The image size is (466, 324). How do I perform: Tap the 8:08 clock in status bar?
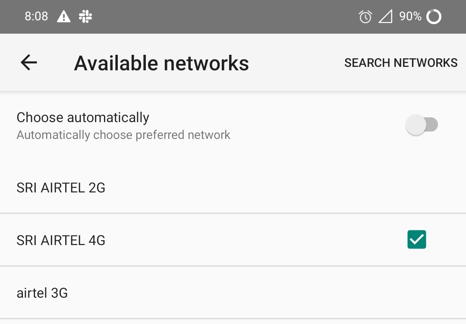point(36,16)
